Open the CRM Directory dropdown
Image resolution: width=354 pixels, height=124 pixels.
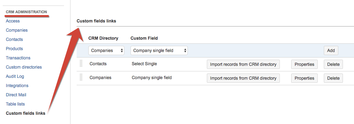coord(106,50)
